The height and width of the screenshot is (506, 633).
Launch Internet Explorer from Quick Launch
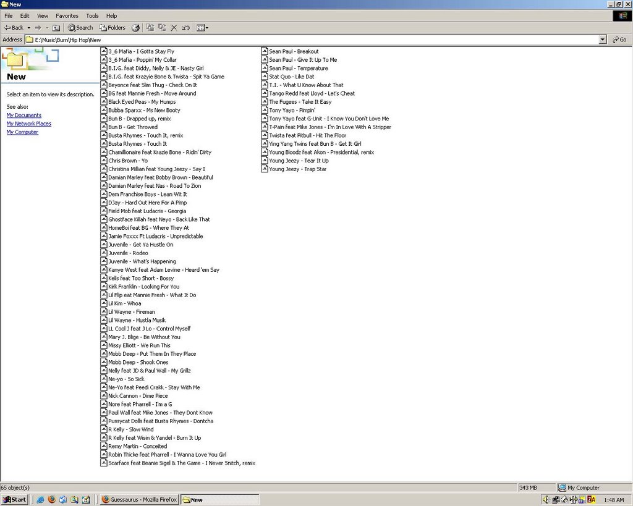click(40, 500)
